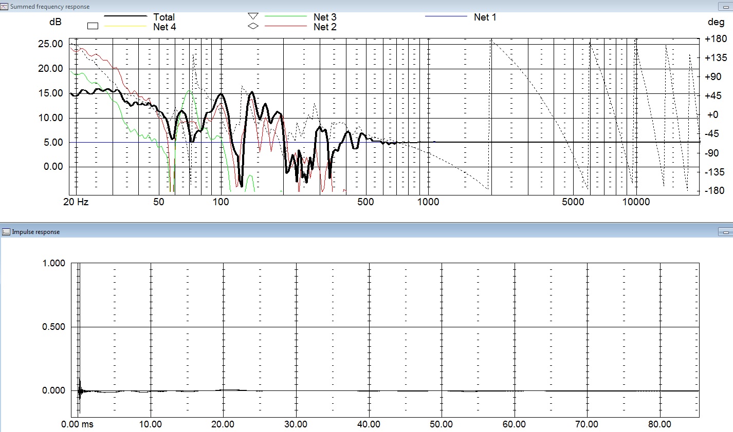Select the Summed frequency response title bar

(367, 6)
